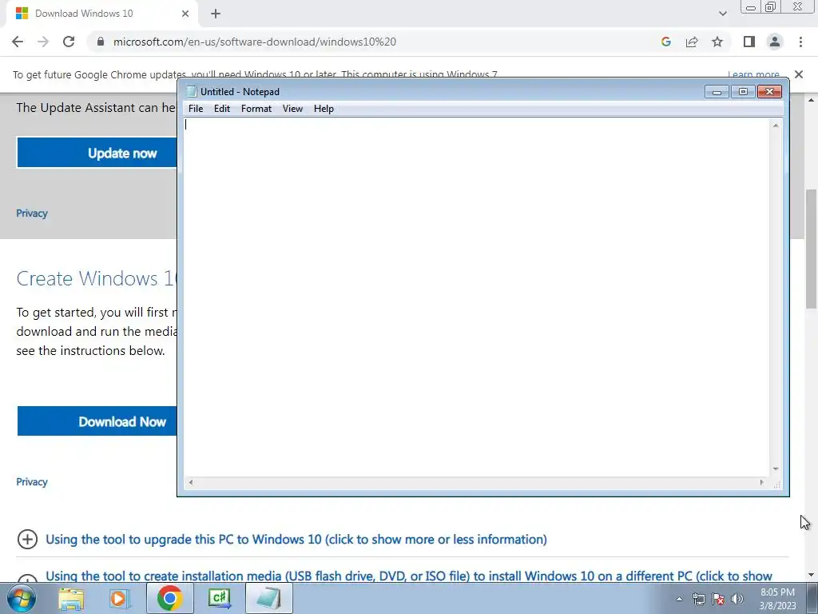Click Notepad's horizontal scroll left arrow
Viewport: 818px width, 614px height.
190,482
